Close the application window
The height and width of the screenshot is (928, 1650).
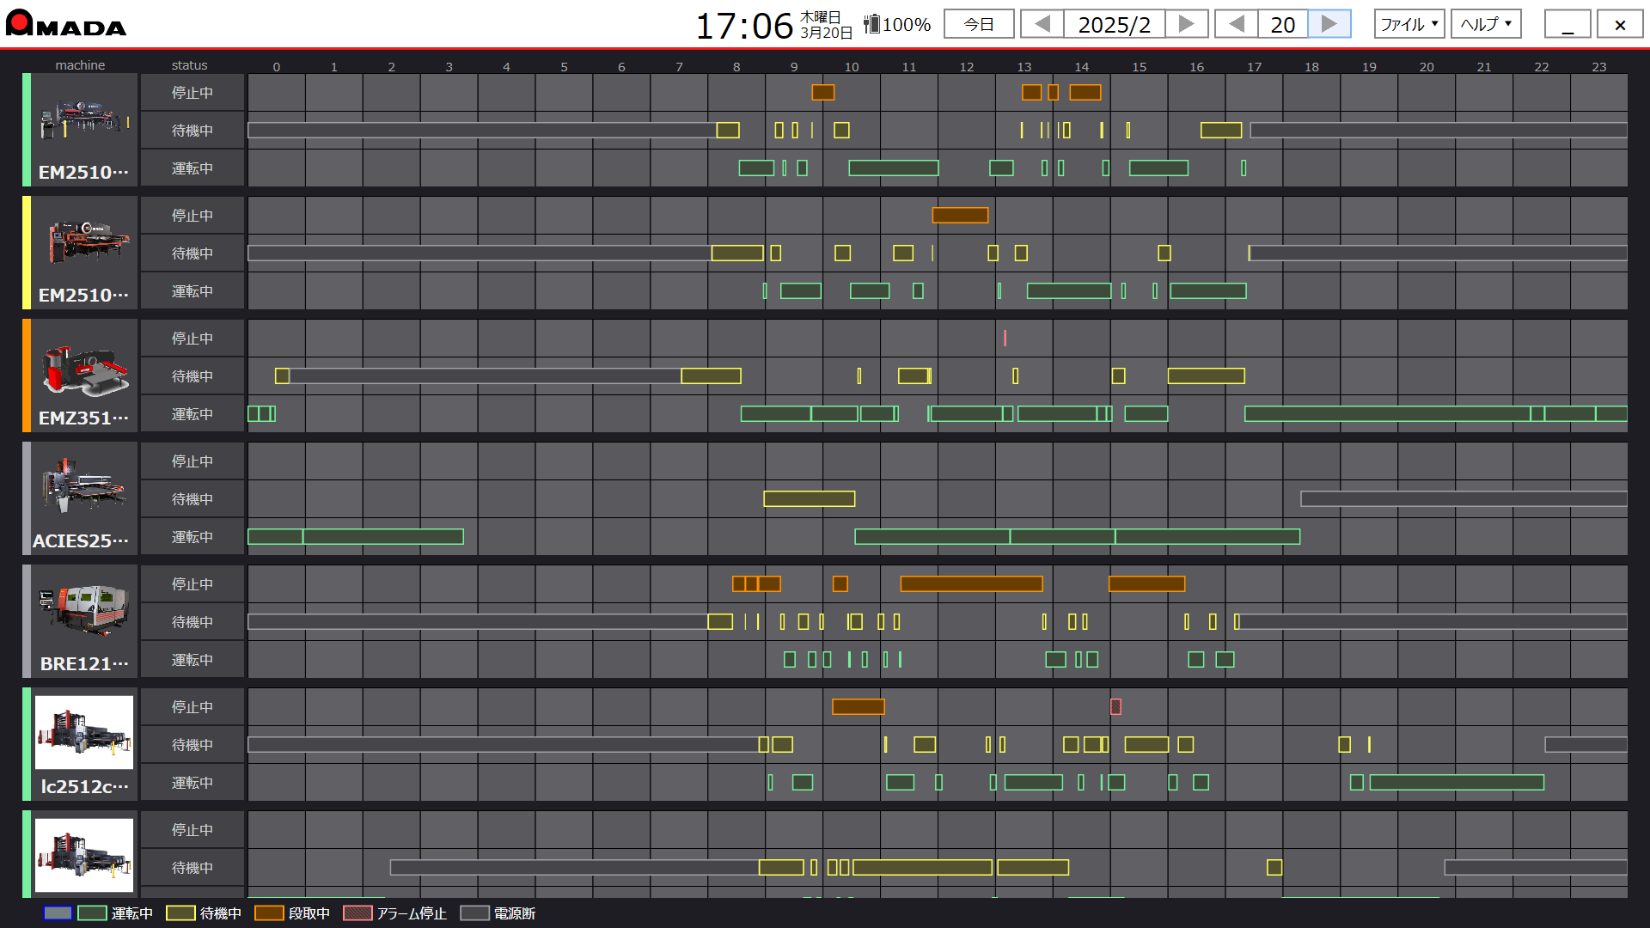pos(1620,24)
